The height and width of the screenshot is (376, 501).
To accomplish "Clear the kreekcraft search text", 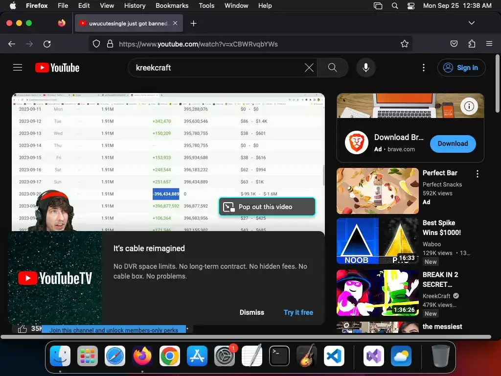I will pos(309,68).
